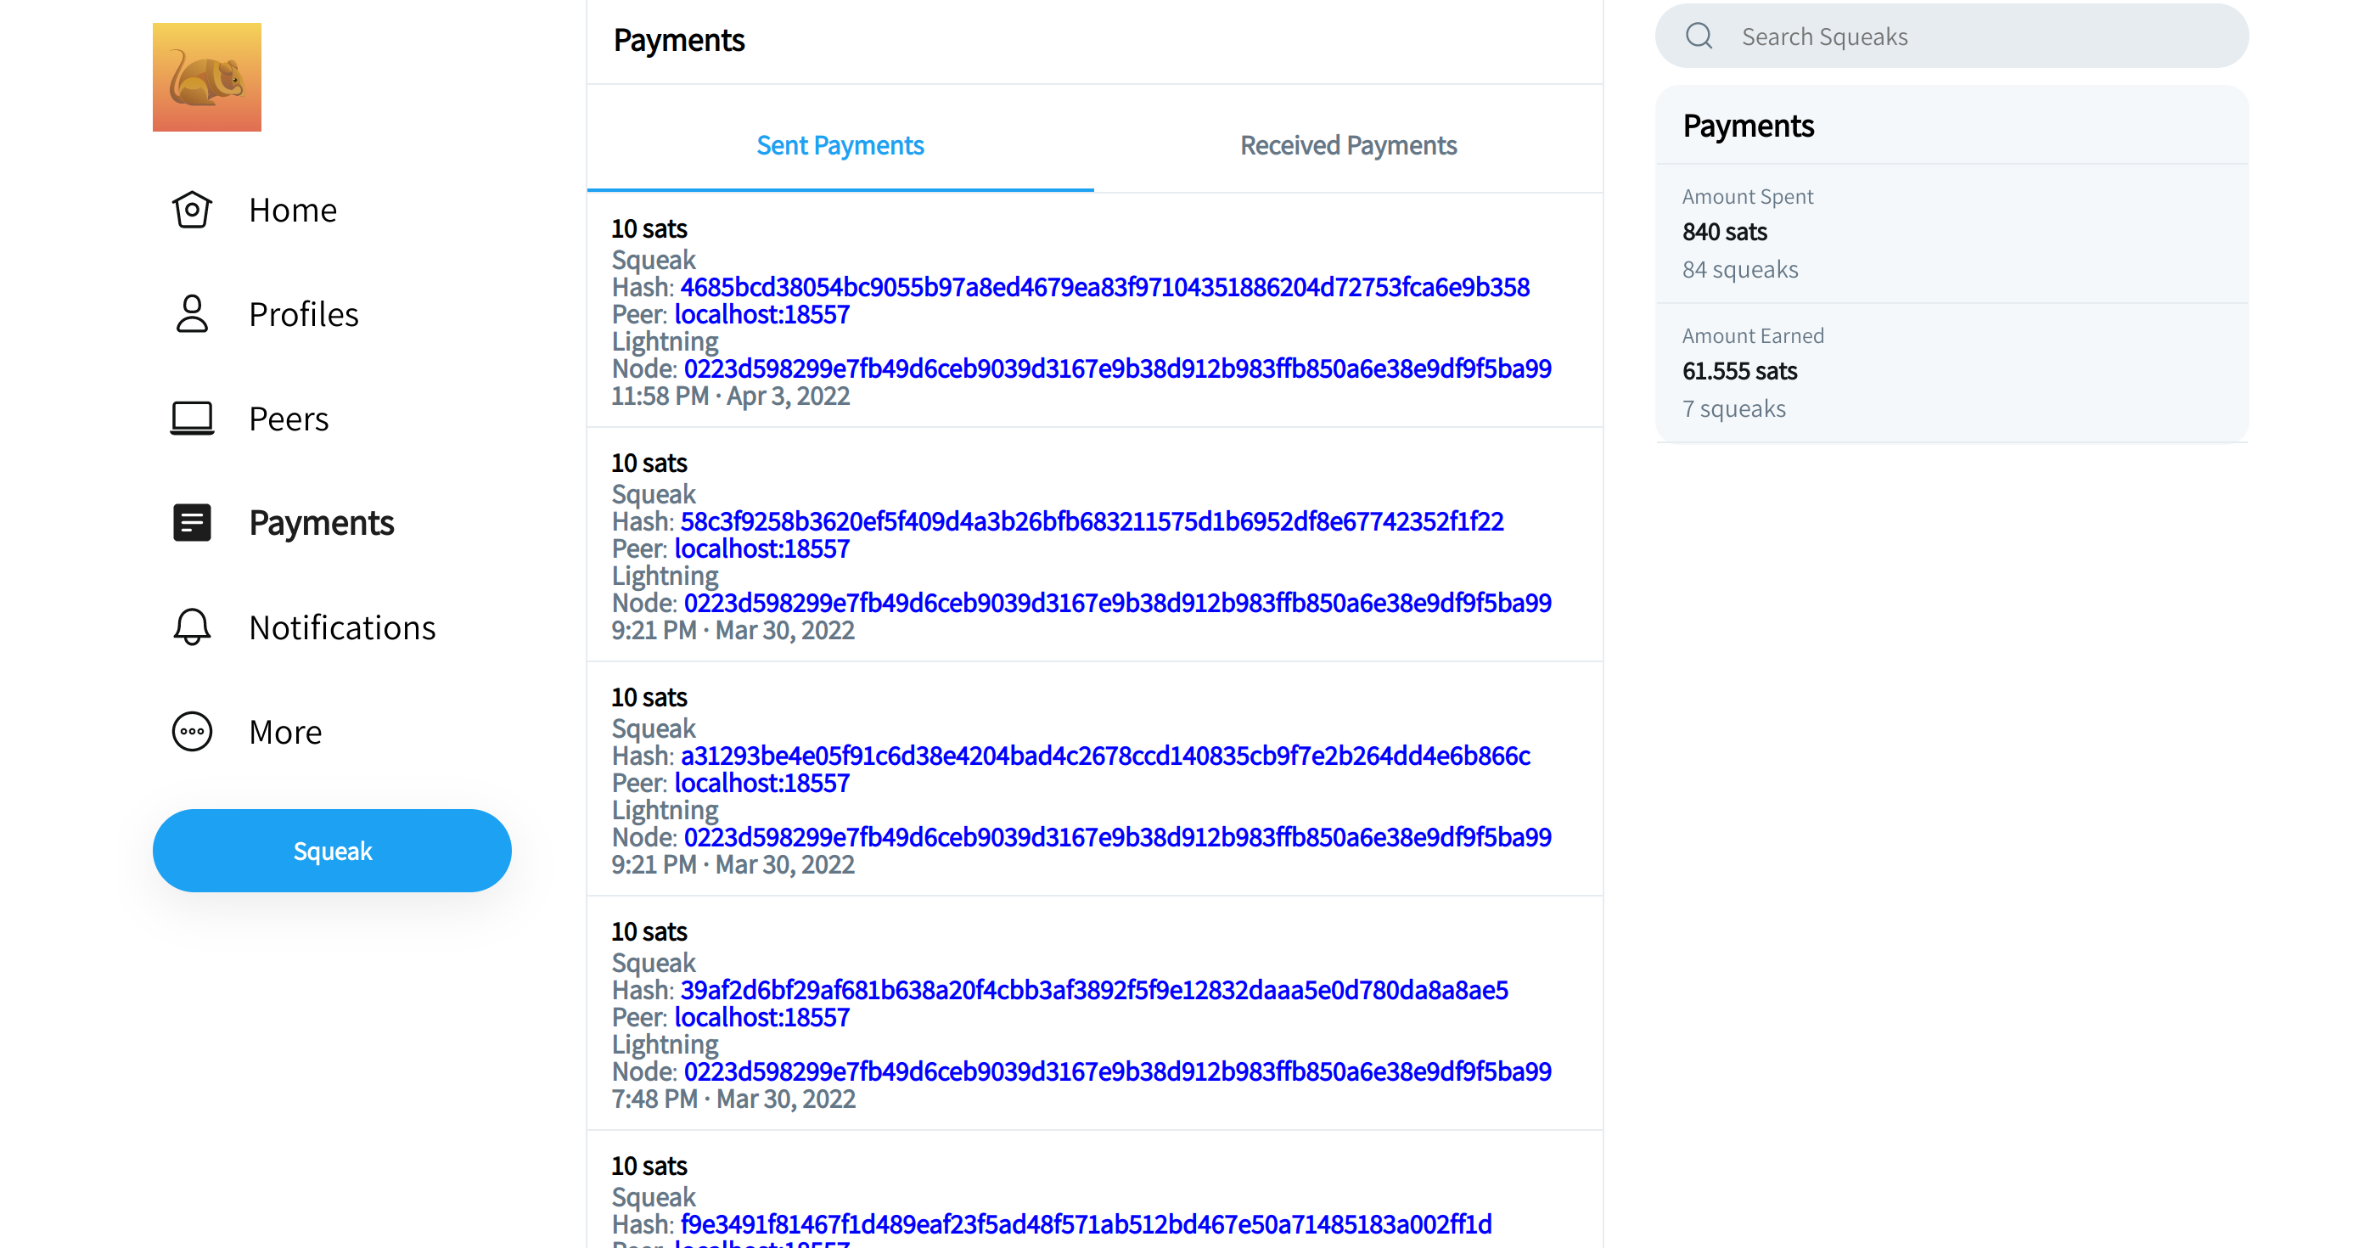The image size is (2370, 1248).
Task: Click the Peers laptop icon
Action: coord(193,419)
